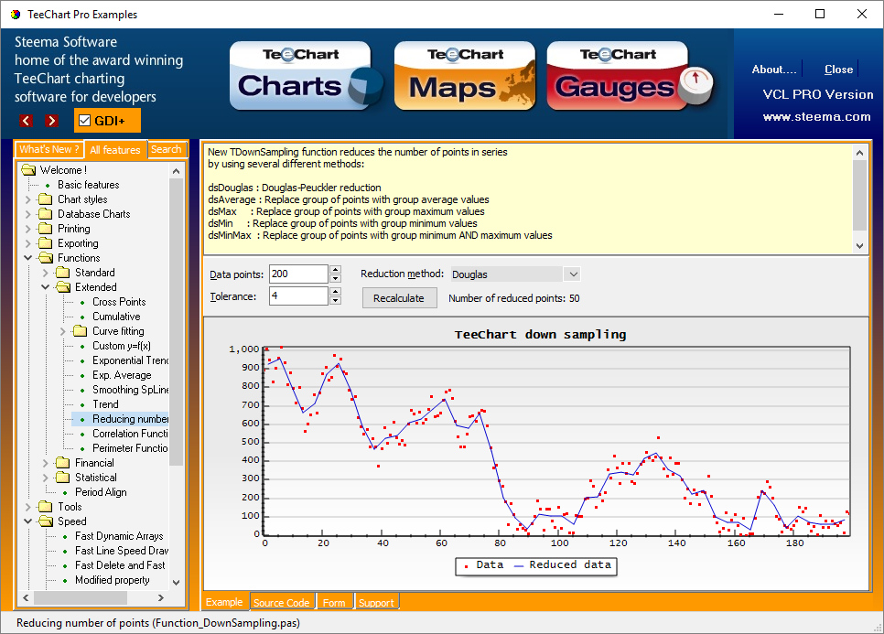Click the Tolerance input field
This screenshot has height=634, width=884.
(299, 296)
